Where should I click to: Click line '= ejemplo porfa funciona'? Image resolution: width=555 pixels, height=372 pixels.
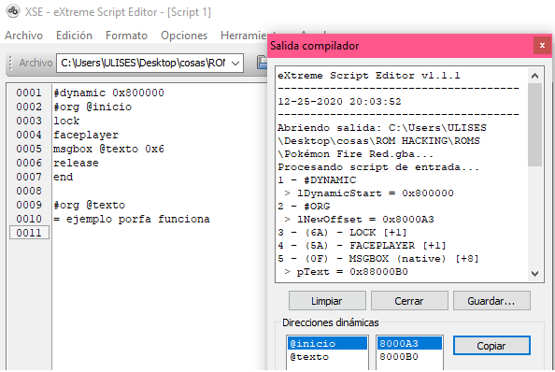click(132, 219)
